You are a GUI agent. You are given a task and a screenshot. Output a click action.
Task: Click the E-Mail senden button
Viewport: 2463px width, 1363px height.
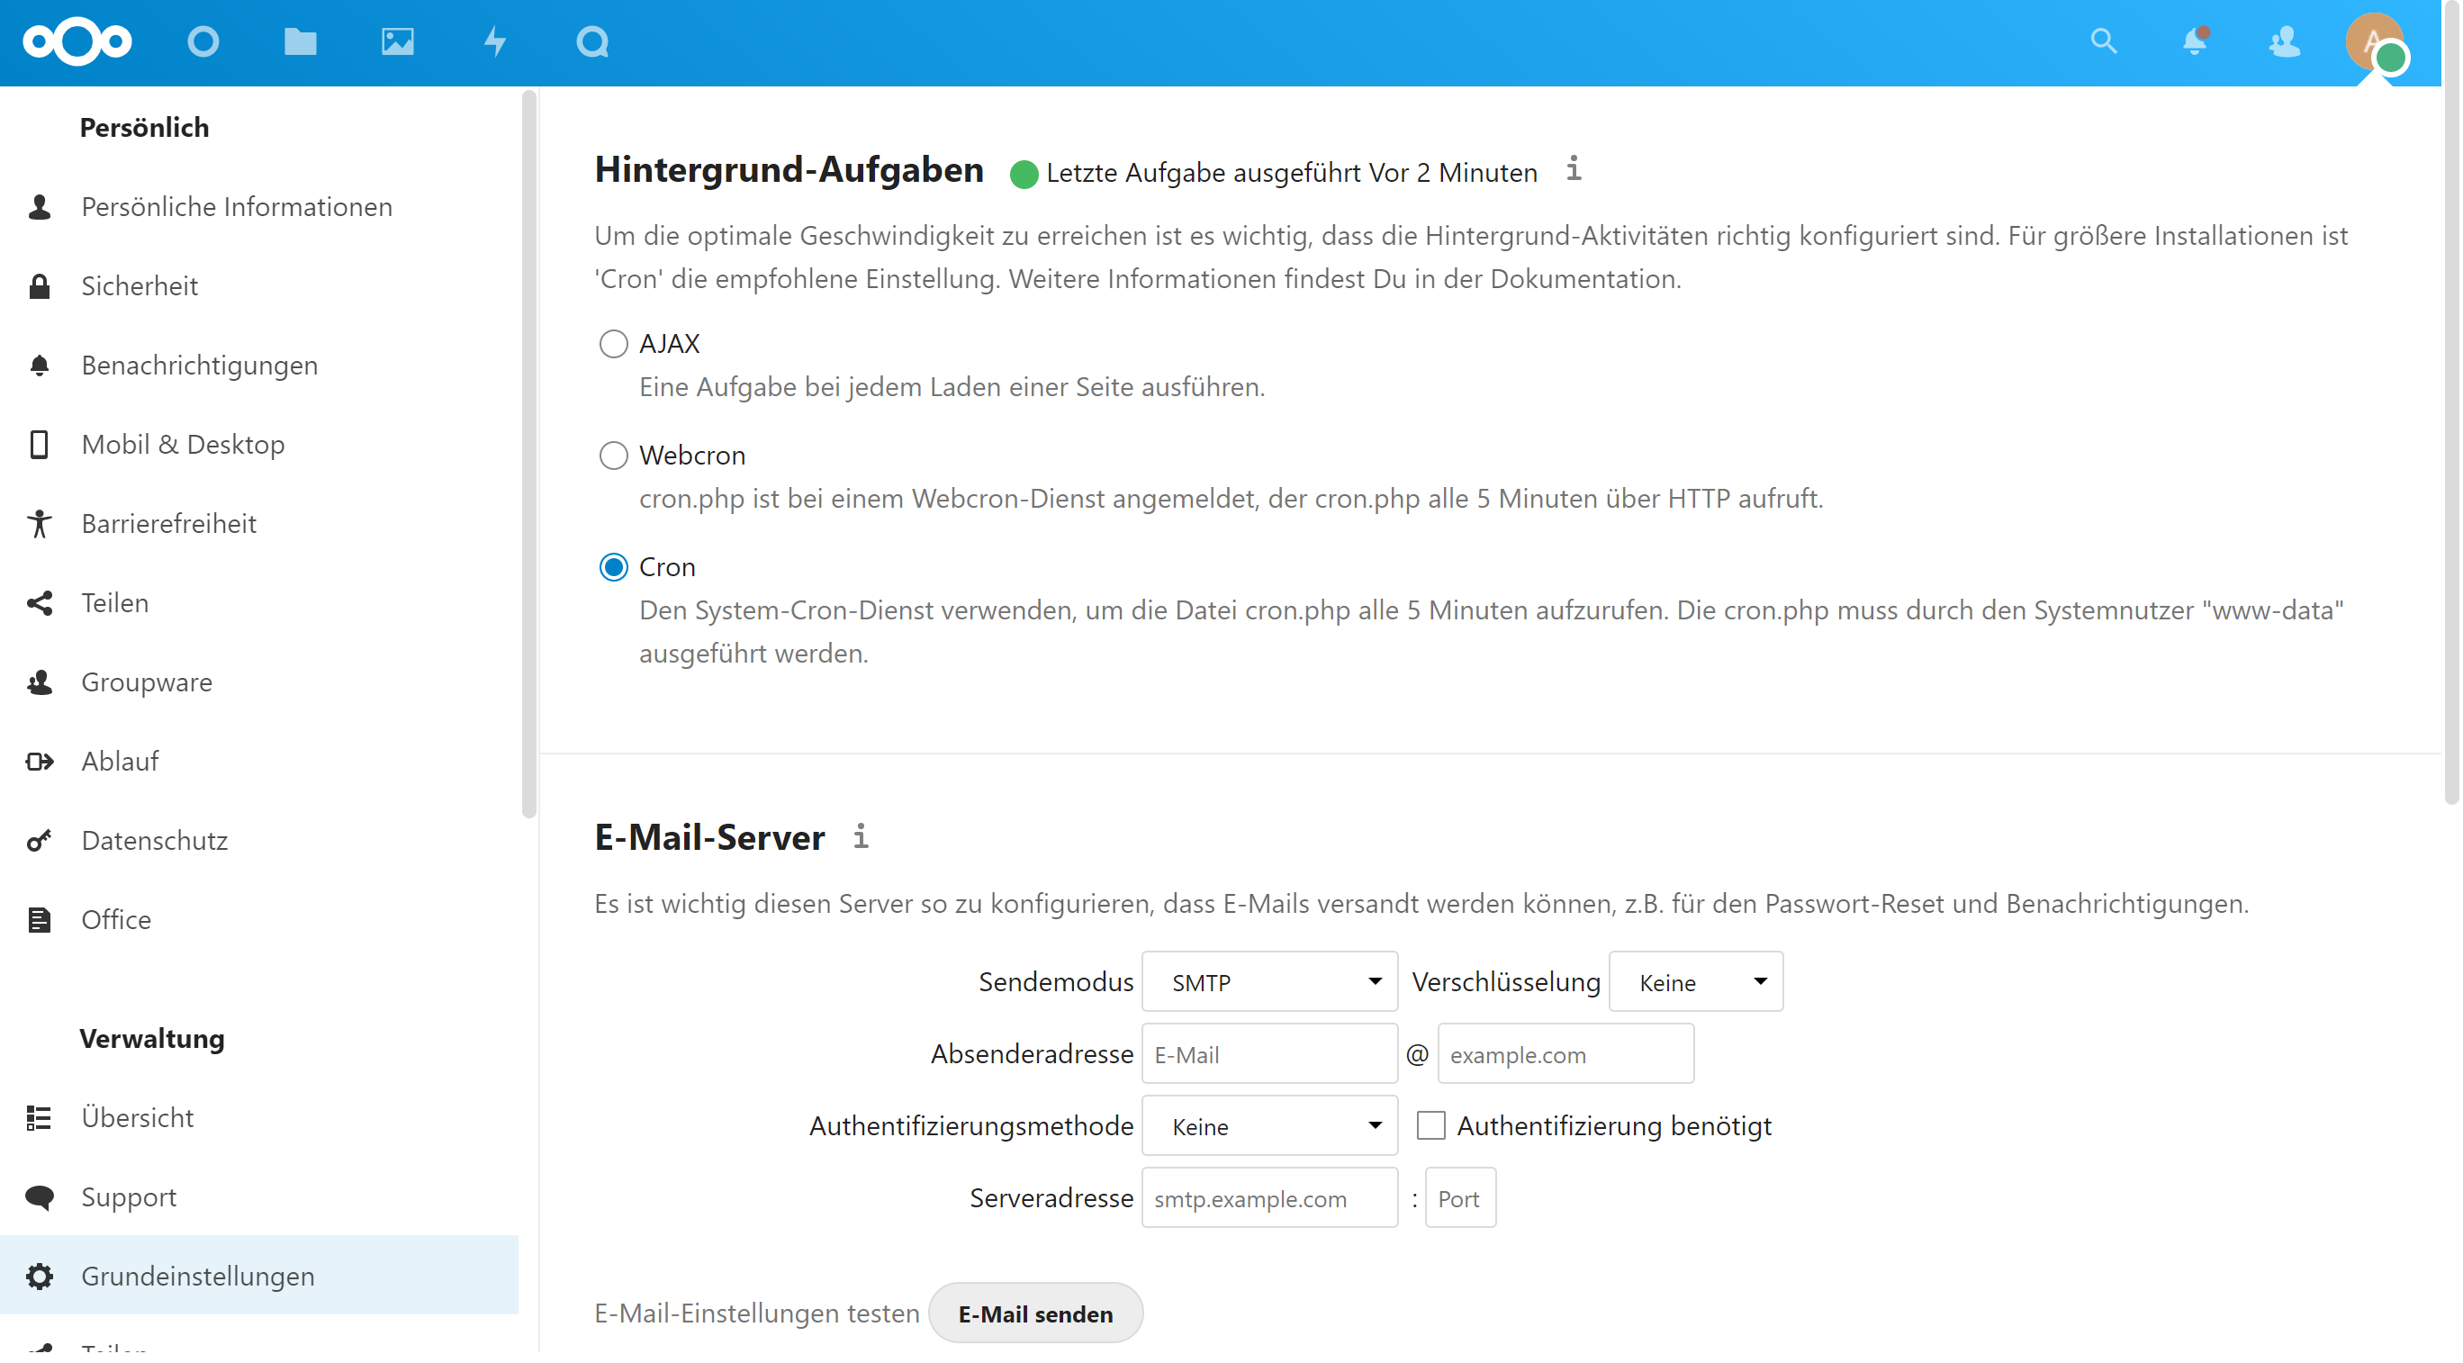click(1035, 1314)
